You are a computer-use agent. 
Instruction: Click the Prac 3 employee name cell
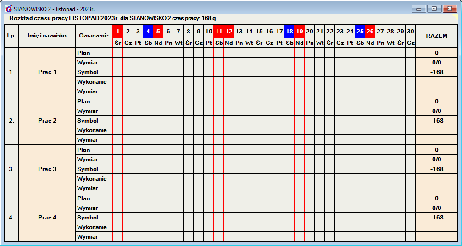tap(47, 169)
